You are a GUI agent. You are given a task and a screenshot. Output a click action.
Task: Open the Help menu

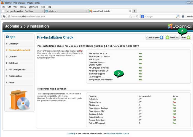click(x=49, y=7)
